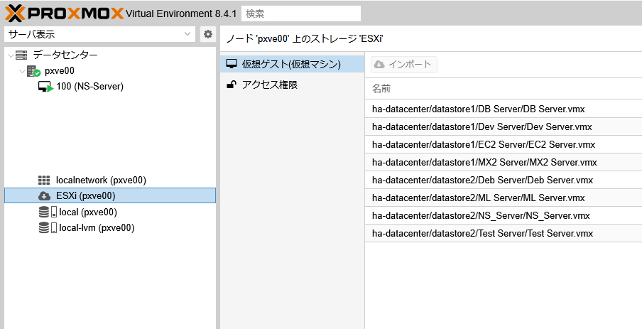Image resolution: width=642 pixels, height=329 pixels.
Task: Open the 仮想ゲスト(仮想マシン) tab
Action: [x=292, y=64]
